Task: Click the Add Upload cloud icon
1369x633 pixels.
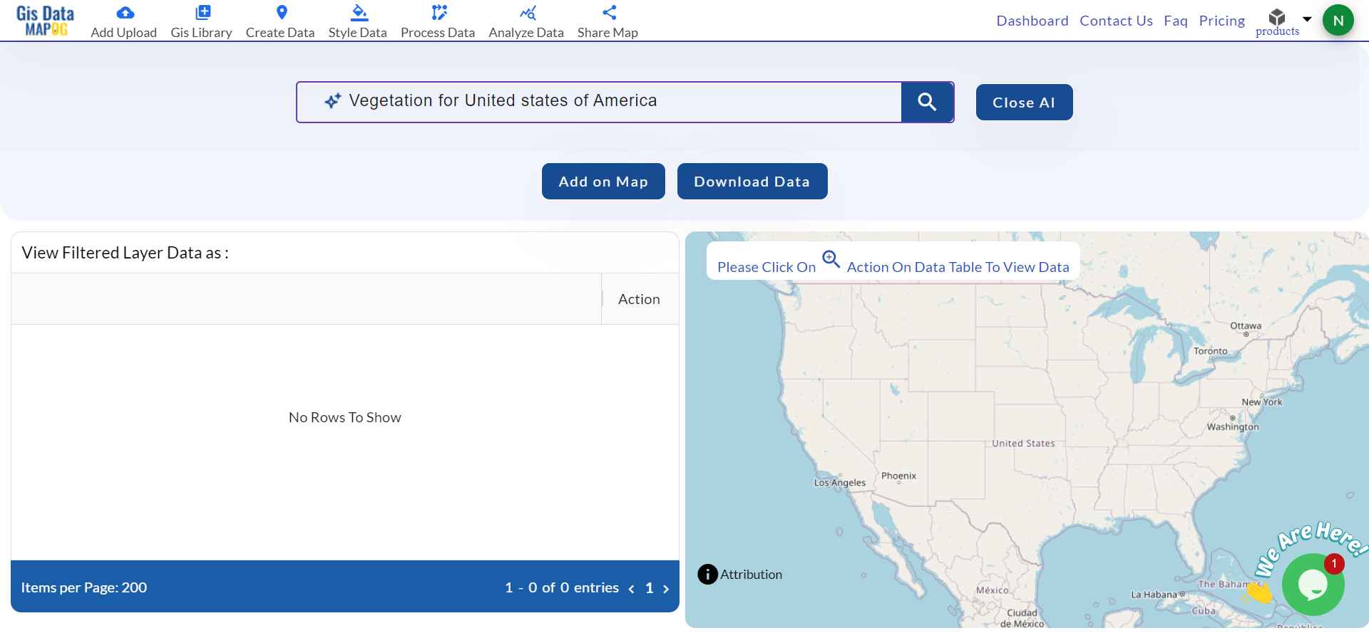Action: [x=125, y=13]
